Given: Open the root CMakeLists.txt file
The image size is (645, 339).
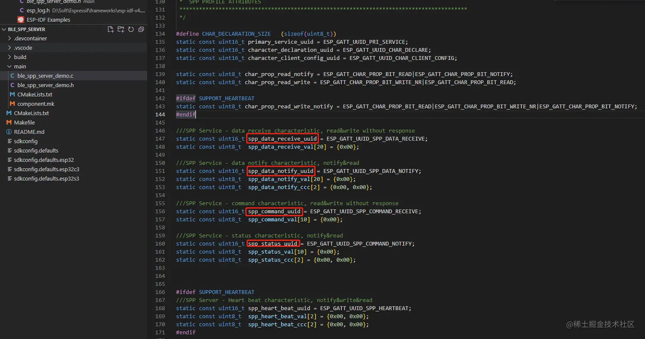Looking at the screenshot, I should [x=32, y=113].
